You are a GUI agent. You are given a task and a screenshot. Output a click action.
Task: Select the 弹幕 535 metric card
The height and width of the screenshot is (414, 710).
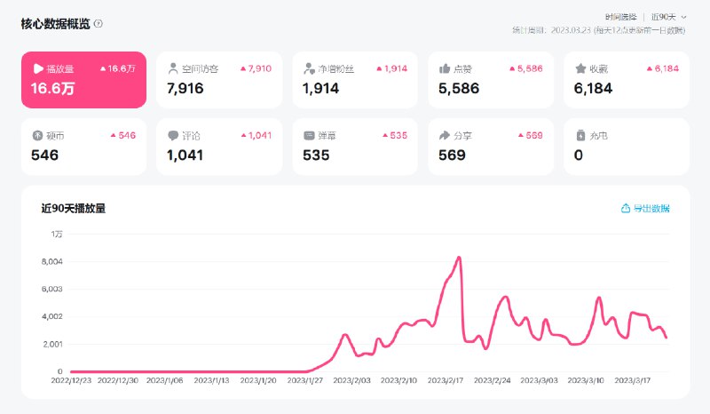click(x=355, y=147)
